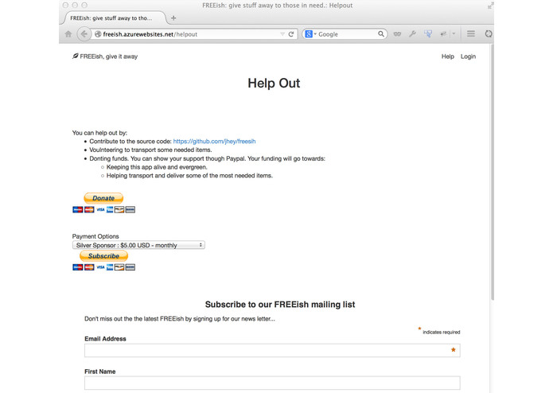Click the browser home icon
The height and width of the screenshot is (393, 553).
point(68,34)
